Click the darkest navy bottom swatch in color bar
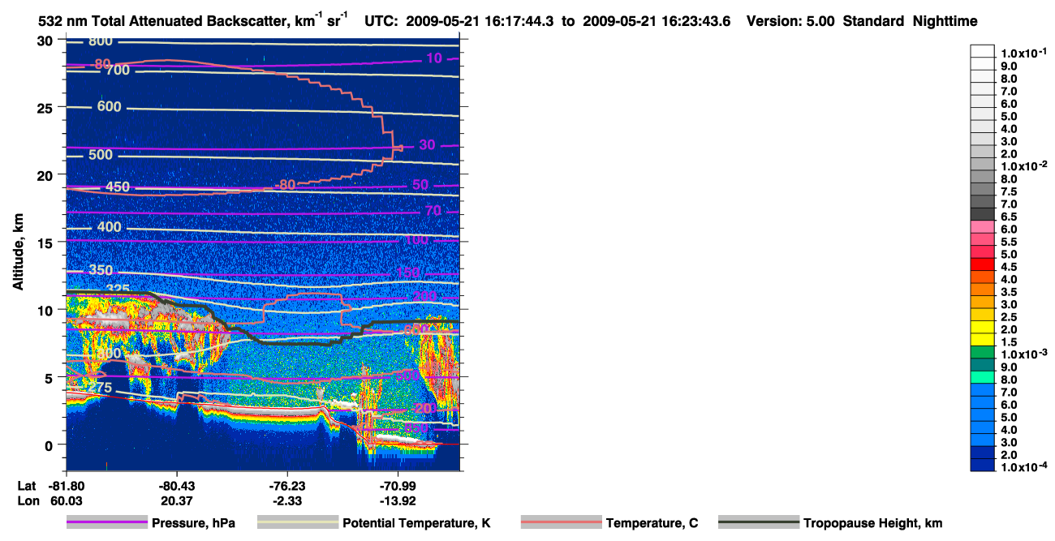 [982, 465]
